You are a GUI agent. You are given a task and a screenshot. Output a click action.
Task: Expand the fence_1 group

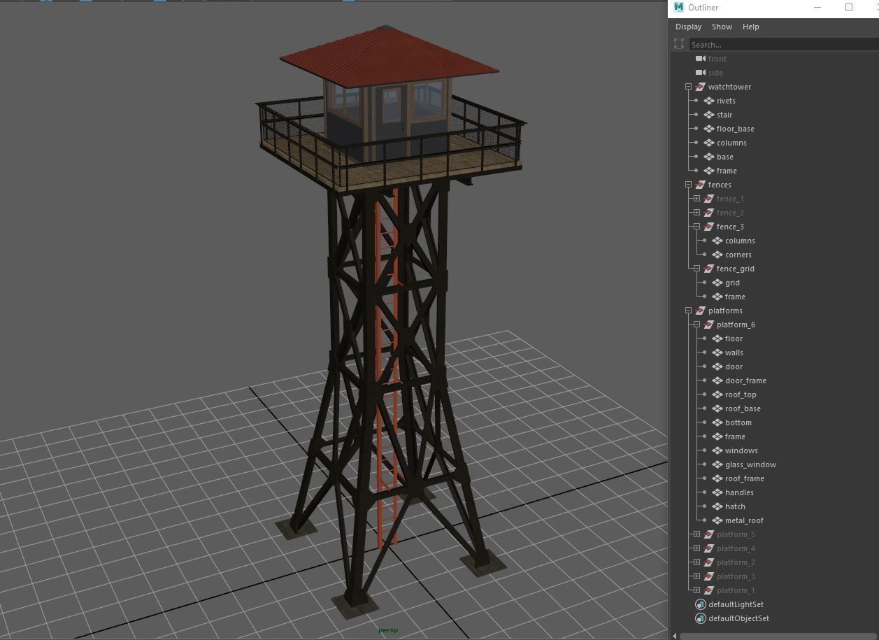pyautogui.click(x=696, y=199)
